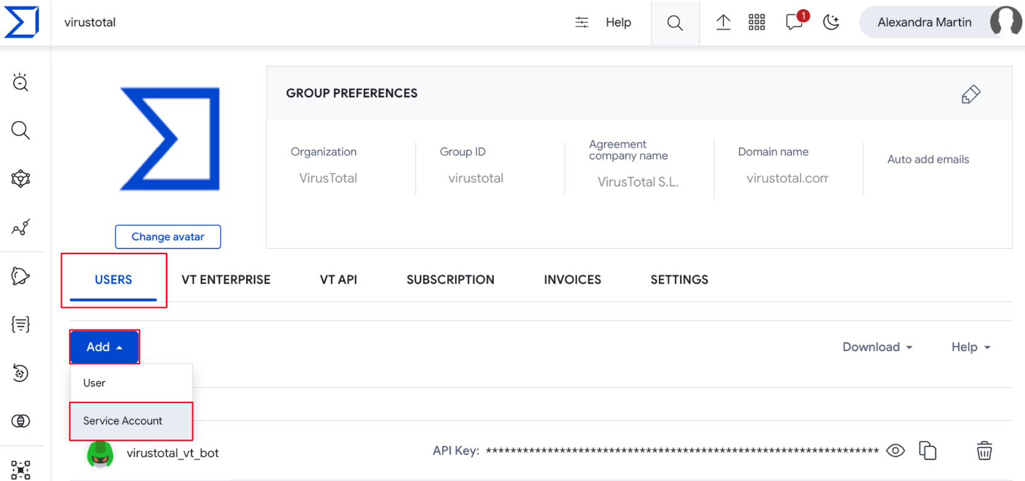Open the apps grid icon in the top bar
Screen dimensions: 1025x481
(x=757, y=22)
